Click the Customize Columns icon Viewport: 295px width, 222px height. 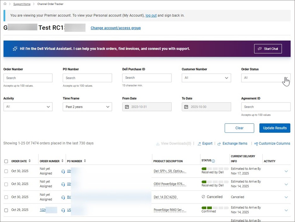(x=256, y=143)
